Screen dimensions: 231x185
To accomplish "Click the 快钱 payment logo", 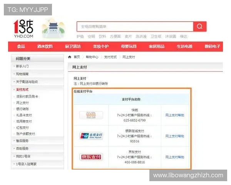I will (x=91, y=115).
